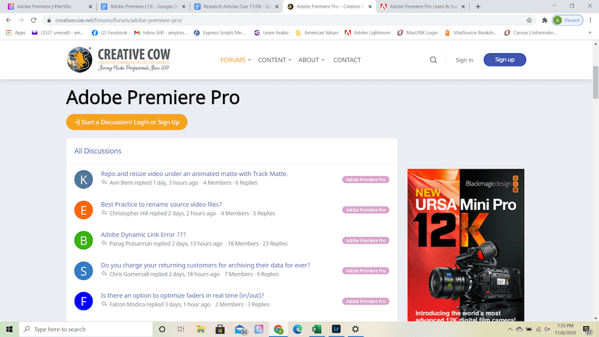
Task: Click the Windows search box
Action: [x=86, y=329]
